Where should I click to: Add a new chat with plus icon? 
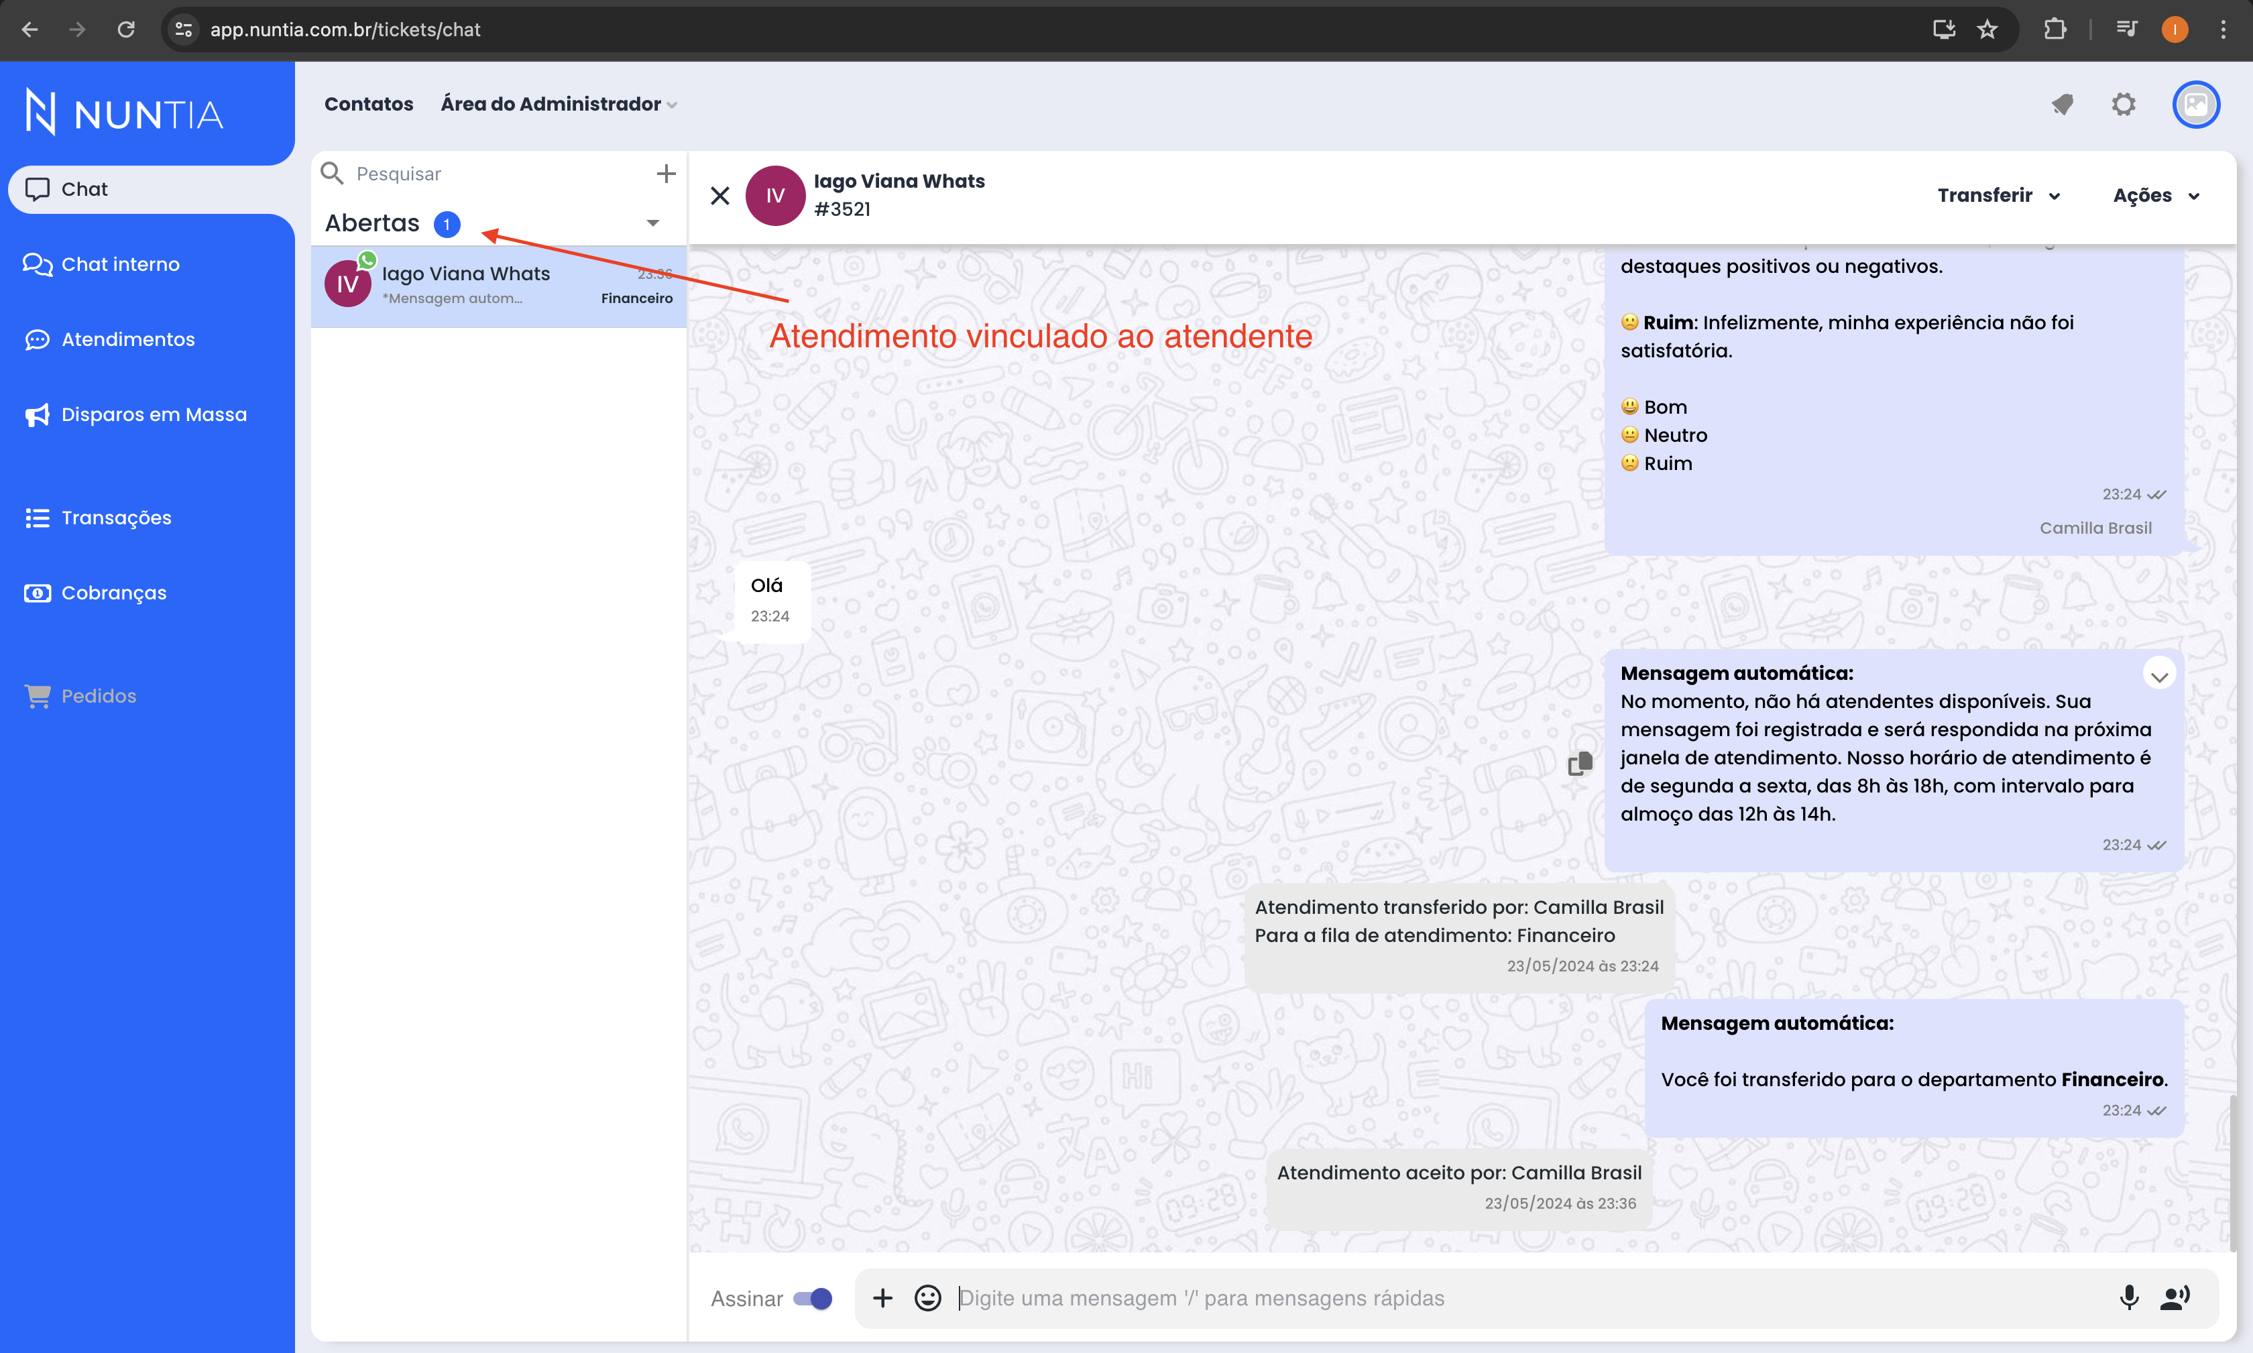(x=666, y=173)
